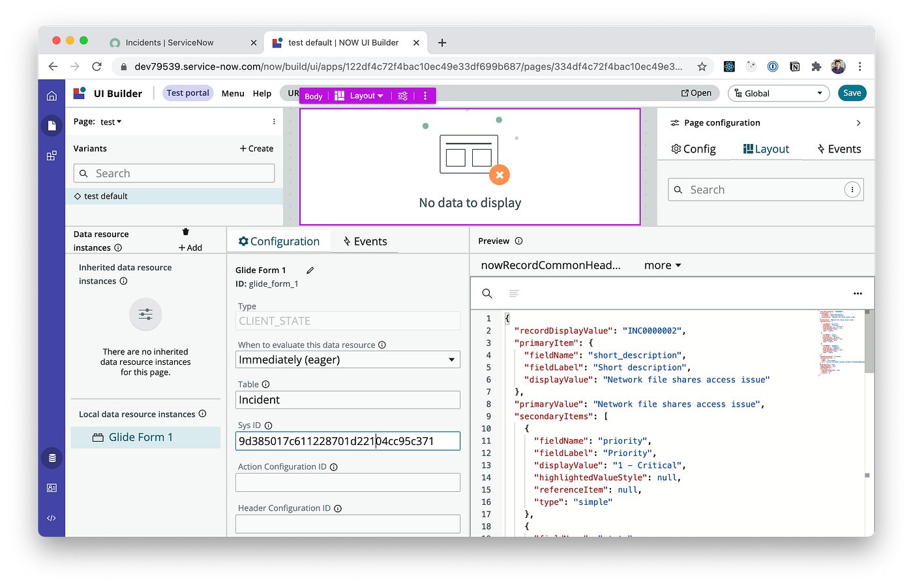Delete data resource with trash icon

(x=186, y=232)
